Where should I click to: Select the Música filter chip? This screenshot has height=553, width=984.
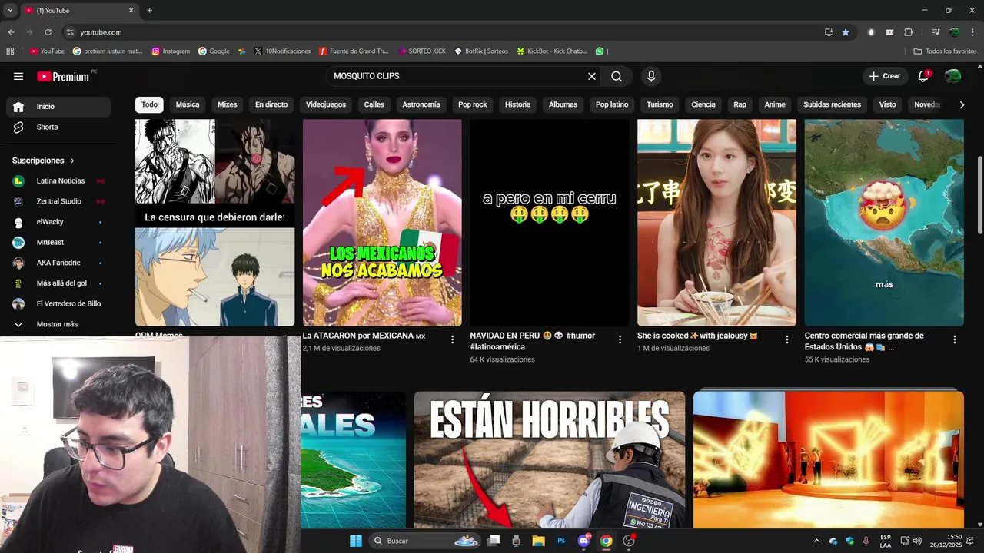(x=188, y=104)
